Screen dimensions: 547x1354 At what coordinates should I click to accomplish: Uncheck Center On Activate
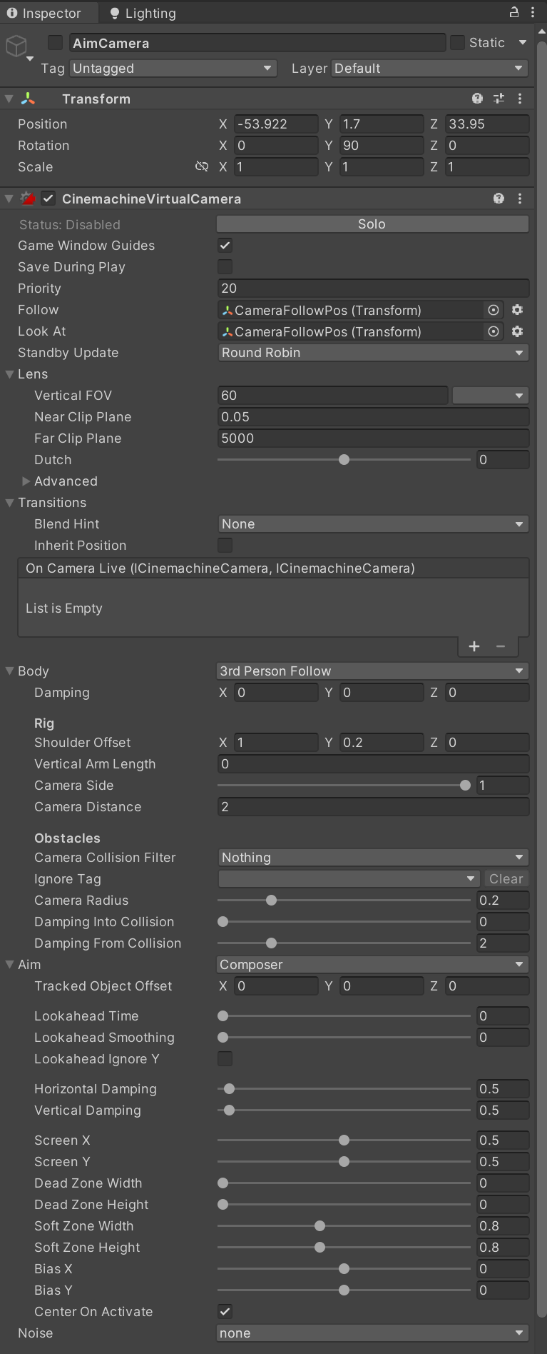click(225, 1311)
